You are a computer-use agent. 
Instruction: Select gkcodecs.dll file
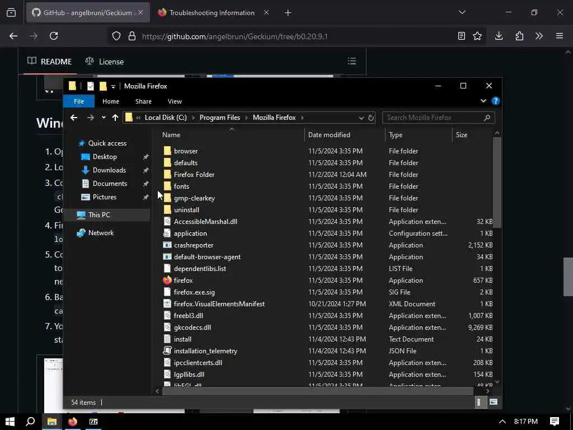point(192,327)
